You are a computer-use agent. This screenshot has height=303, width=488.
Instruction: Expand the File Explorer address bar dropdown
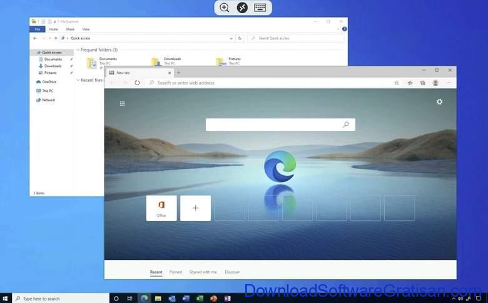[231, 38]
